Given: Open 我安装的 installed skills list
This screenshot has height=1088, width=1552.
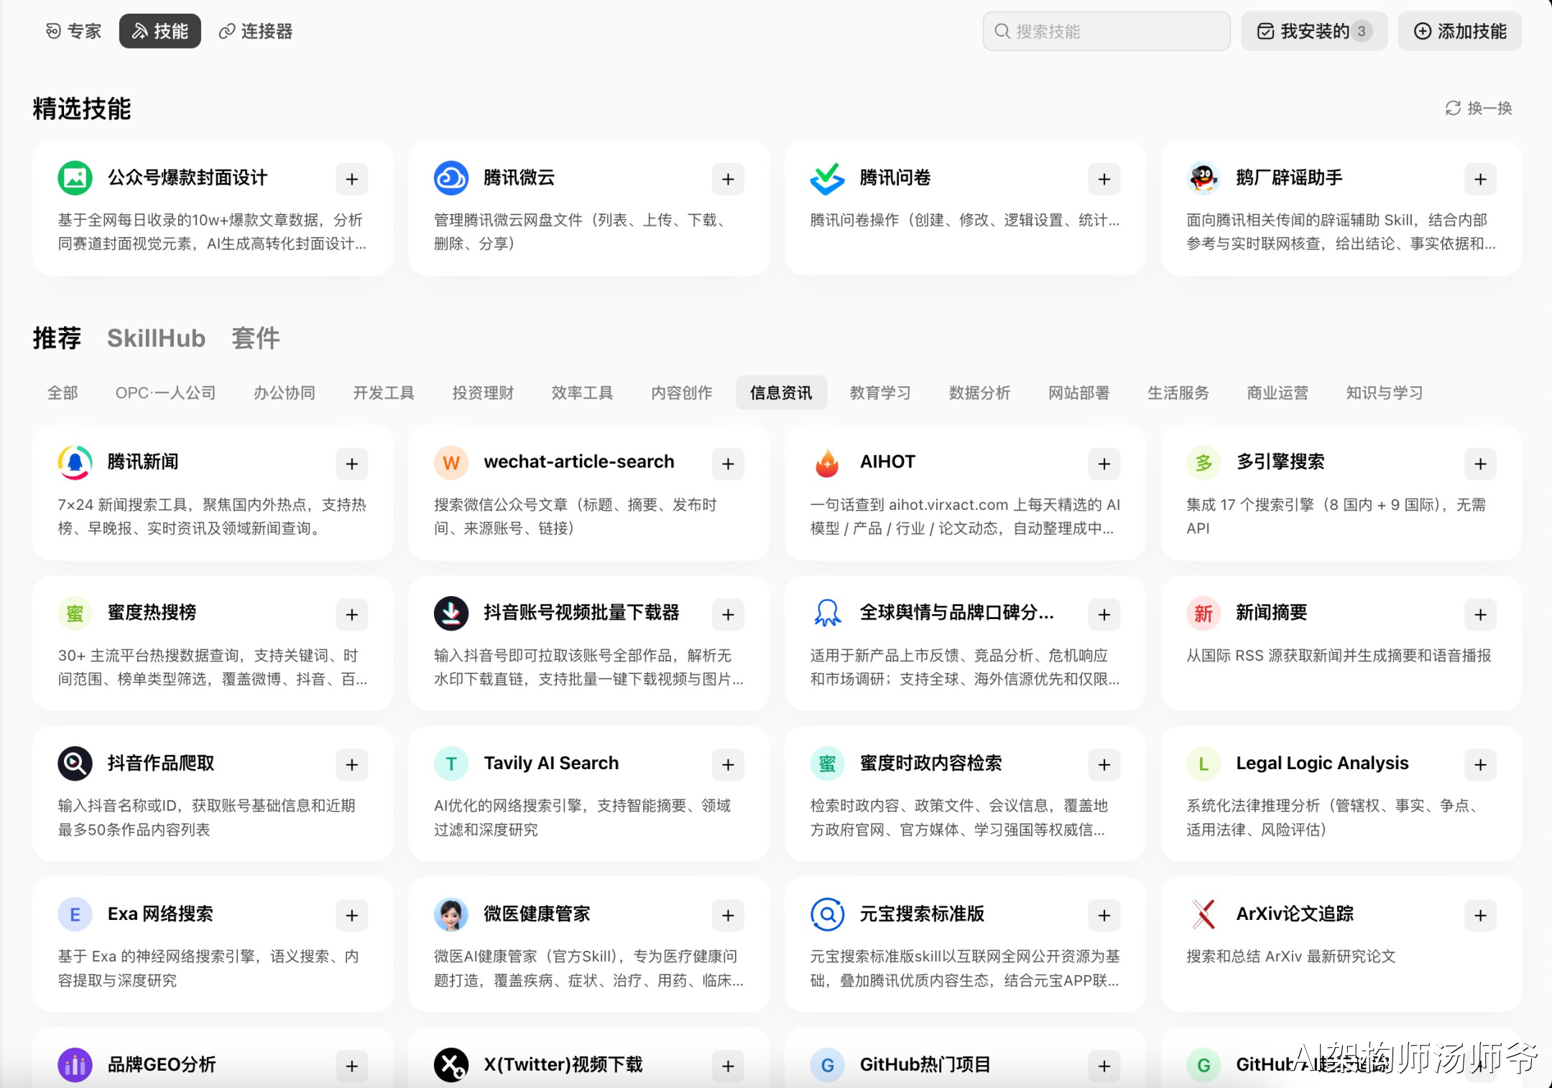Looking at the screenshot, I should (x=1314, y=31).
